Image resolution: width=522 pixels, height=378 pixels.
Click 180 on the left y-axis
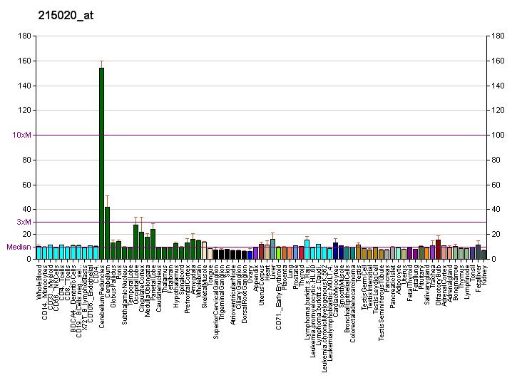[24, 36]
